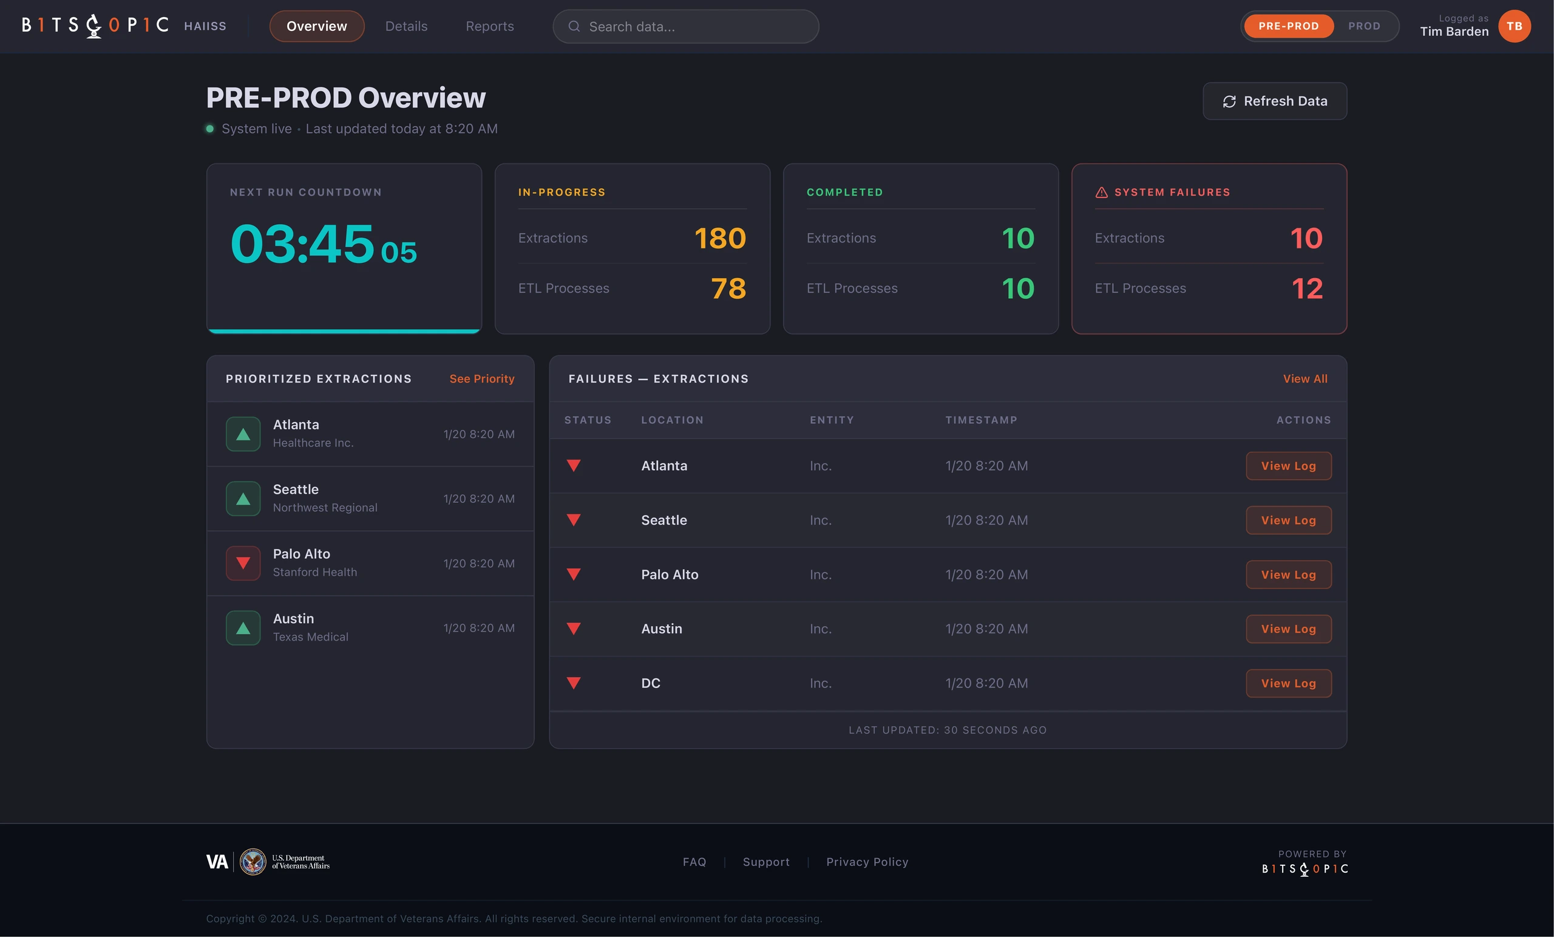This screenshot has width=1554, height=937.
Task: Click See Priority link
Action: click(x=482, y=378)
